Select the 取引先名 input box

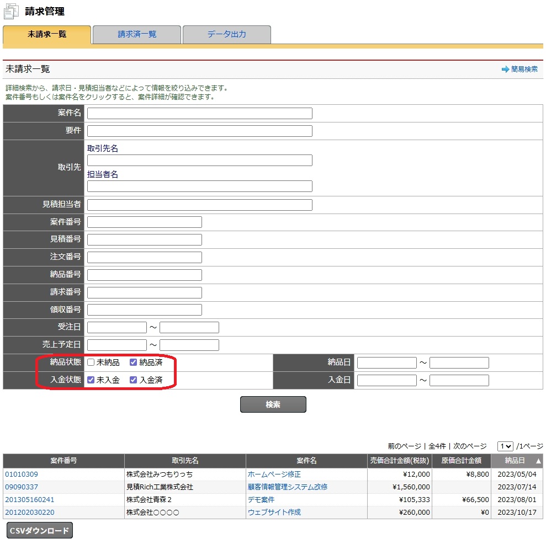199,160
